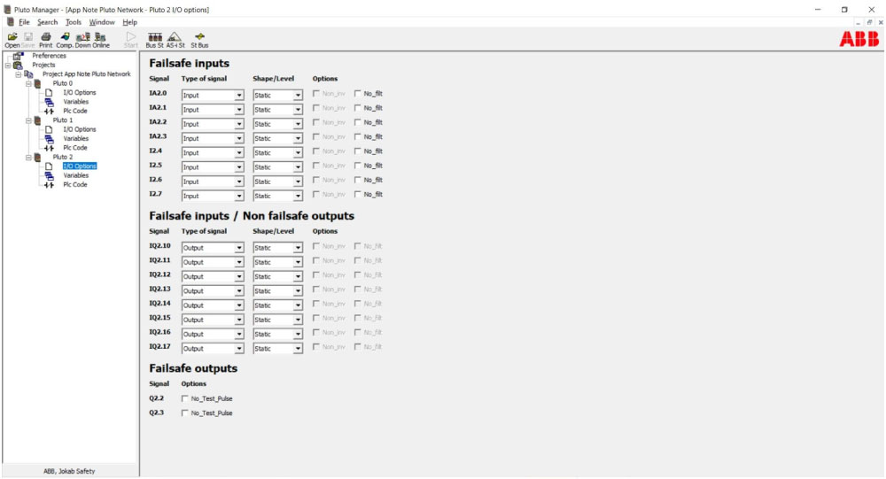This screenshot has width=886, height=479.
Task: Collapse the Pluto 0 tree node
Action: coord(27,83)
